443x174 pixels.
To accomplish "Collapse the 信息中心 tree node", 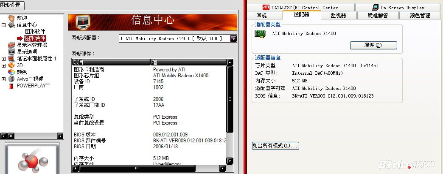I will point(4,25).
